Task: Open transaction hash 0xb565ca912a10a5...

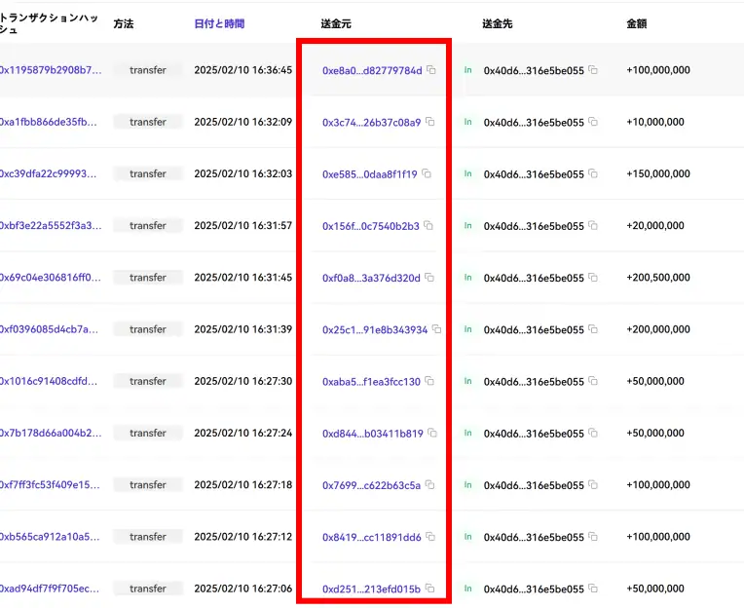Action: pyautogui.click(x=50, y=536)
